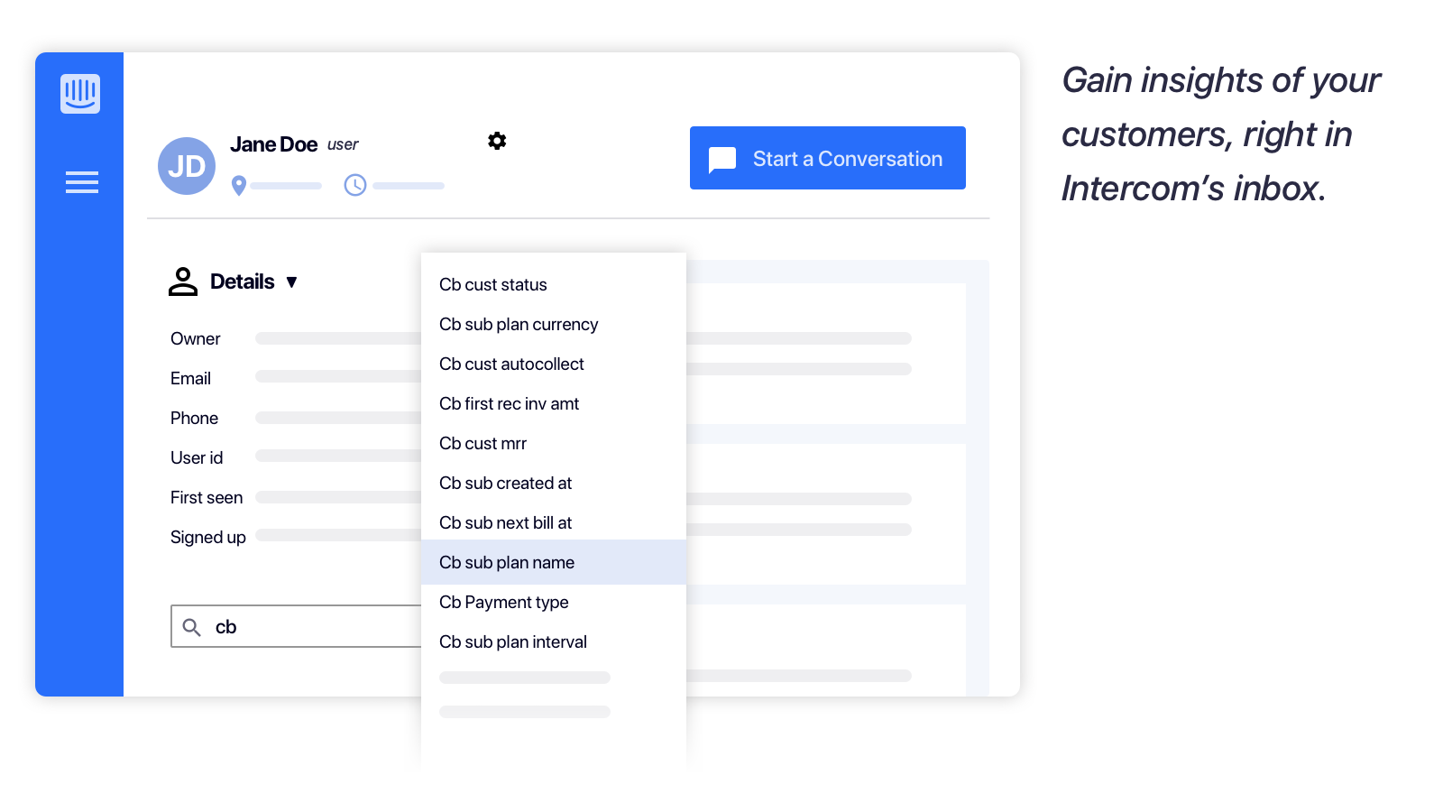Select Cb cust mrr attribute
Viewport: 1443px width, 812px height.
pos(483,443)
